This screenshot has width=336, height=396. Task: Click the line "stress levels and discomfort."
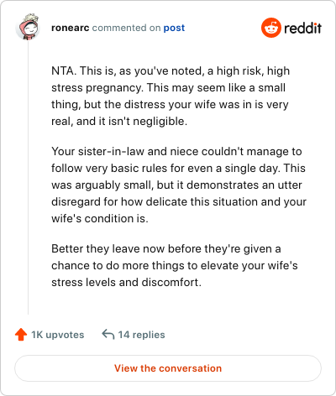(126, 282)
